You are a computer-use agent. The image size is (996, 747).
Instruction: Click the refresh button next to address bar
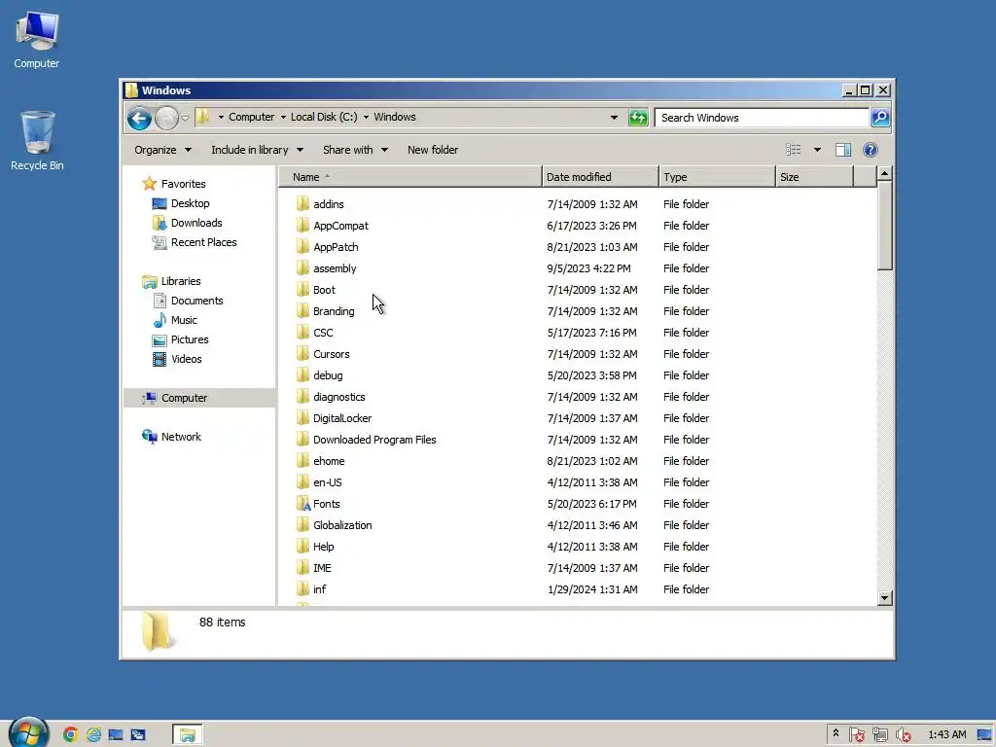pyautogui.click(x=638, y=118)
